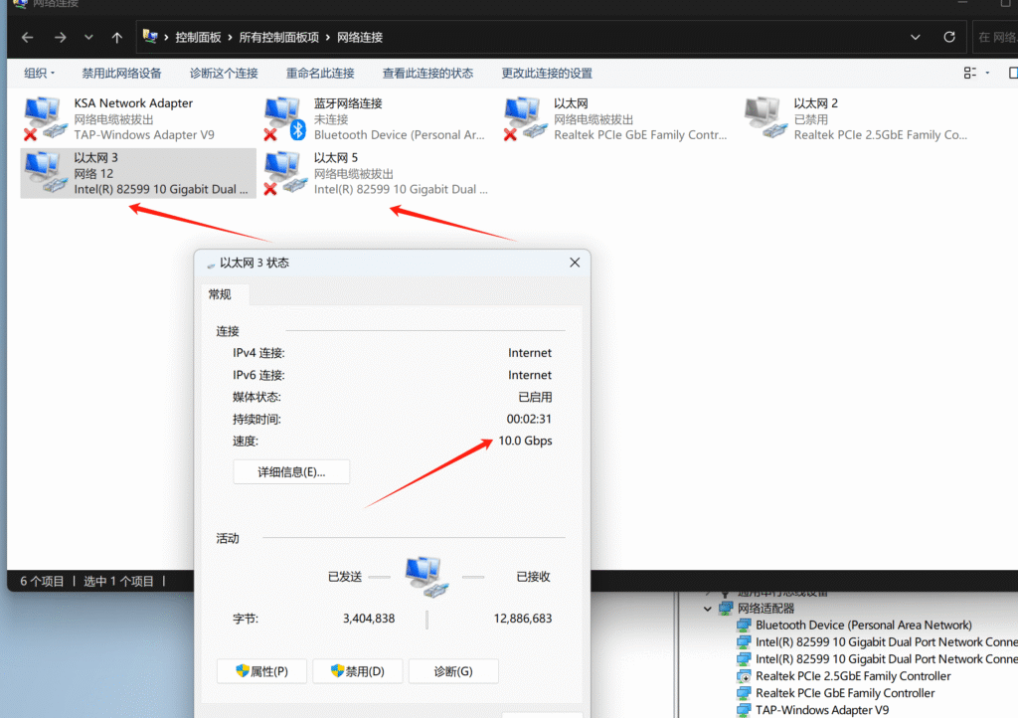Select the 以太网 adapter icon
The width and height of the screenshot is (1018, 718).
coord(522,118)
